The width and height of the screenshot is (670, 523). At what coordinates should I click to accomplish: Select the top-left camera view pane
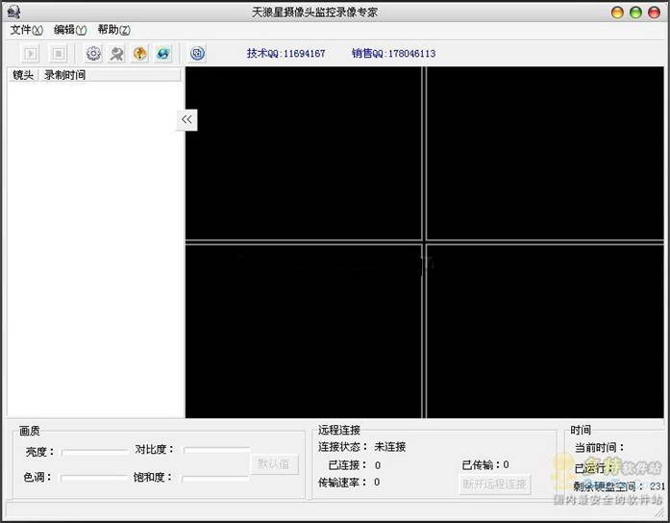pyautogui.click(x=303, y=154)
